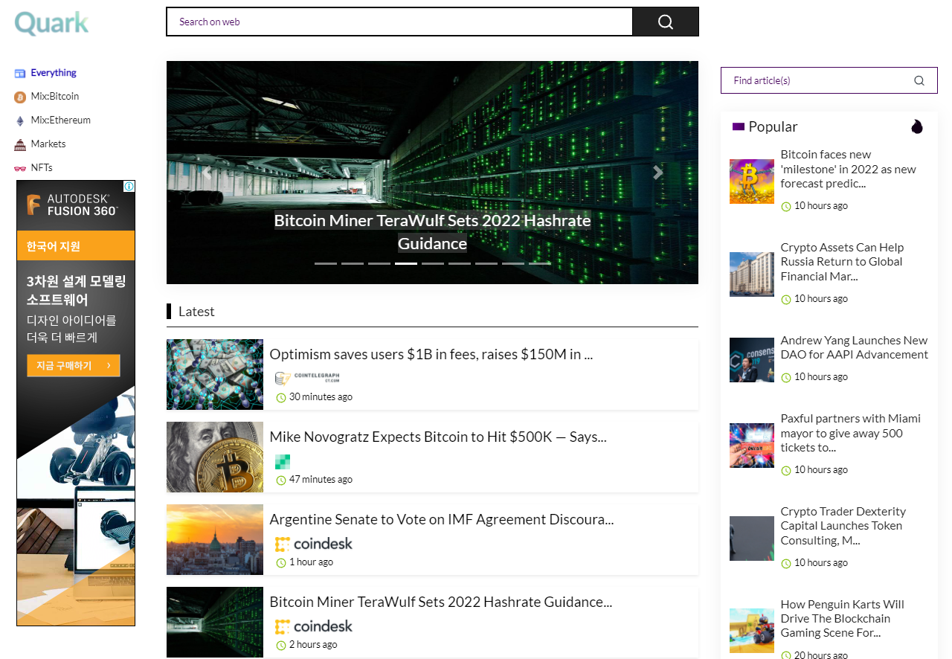Open the Mix:Ethereum category
The image size is (952, 659).
60,120
